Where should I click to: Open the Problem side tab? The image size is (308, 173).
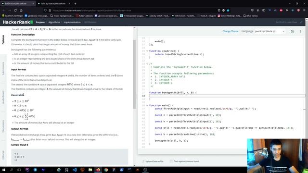3,39
